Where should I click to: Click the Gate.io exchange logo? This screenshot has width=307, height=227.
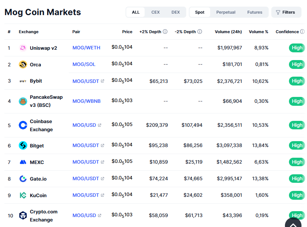pyautogui.click(x=23, y=179)
